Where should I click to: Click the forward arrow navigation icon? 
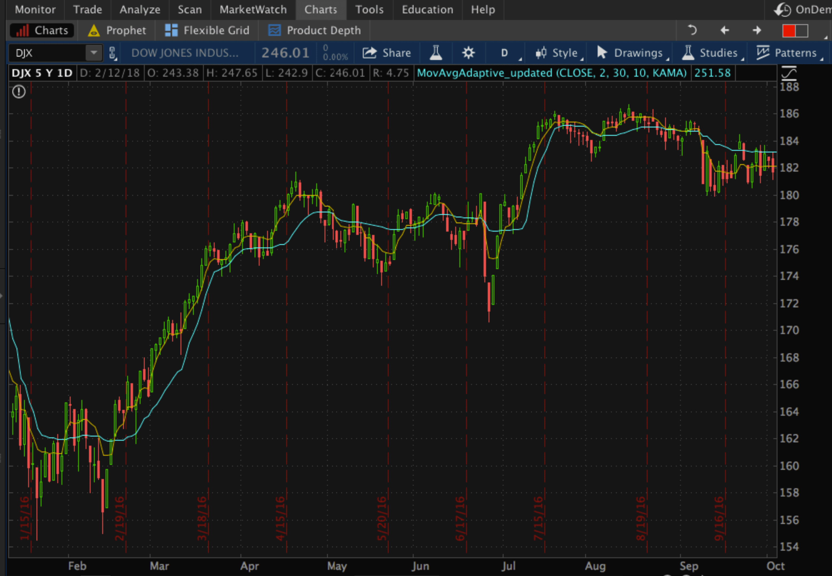[757, 30]
